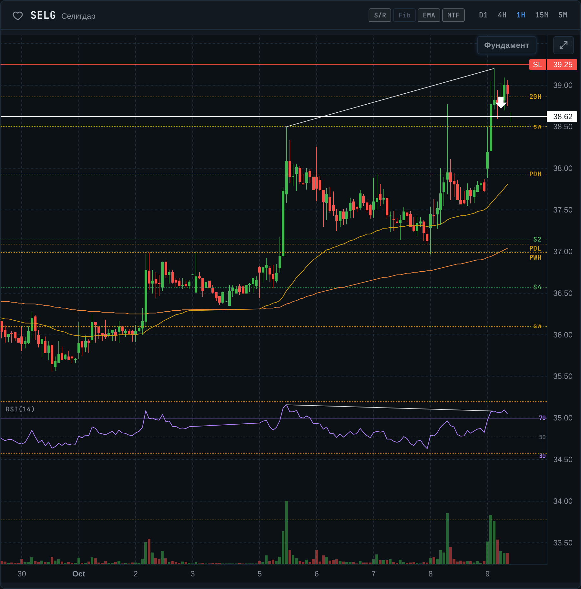Click the RSI 50 level marker
581x589 pixels.
[x=542, y=437]
